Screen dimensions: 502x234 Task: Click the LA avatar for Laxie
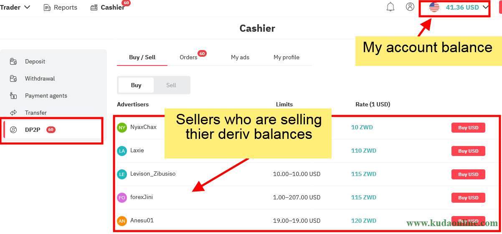click(122, 151)
